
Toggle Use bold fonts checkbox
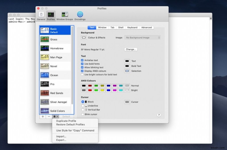tap(82, 64)
